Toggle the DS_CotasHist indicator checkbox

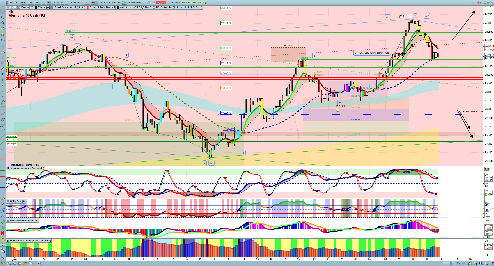(154, 7)
